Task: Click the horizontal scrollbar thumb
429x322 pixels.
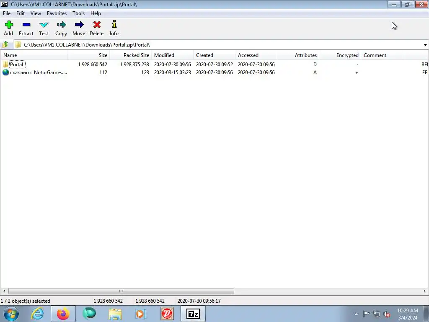Action: pos(121,291)
